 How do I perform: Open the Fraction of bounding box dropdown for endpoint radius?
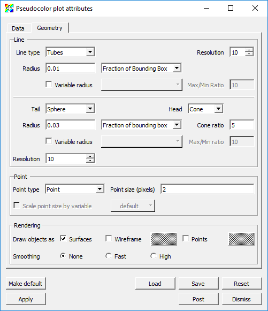(x=141, y=125)
